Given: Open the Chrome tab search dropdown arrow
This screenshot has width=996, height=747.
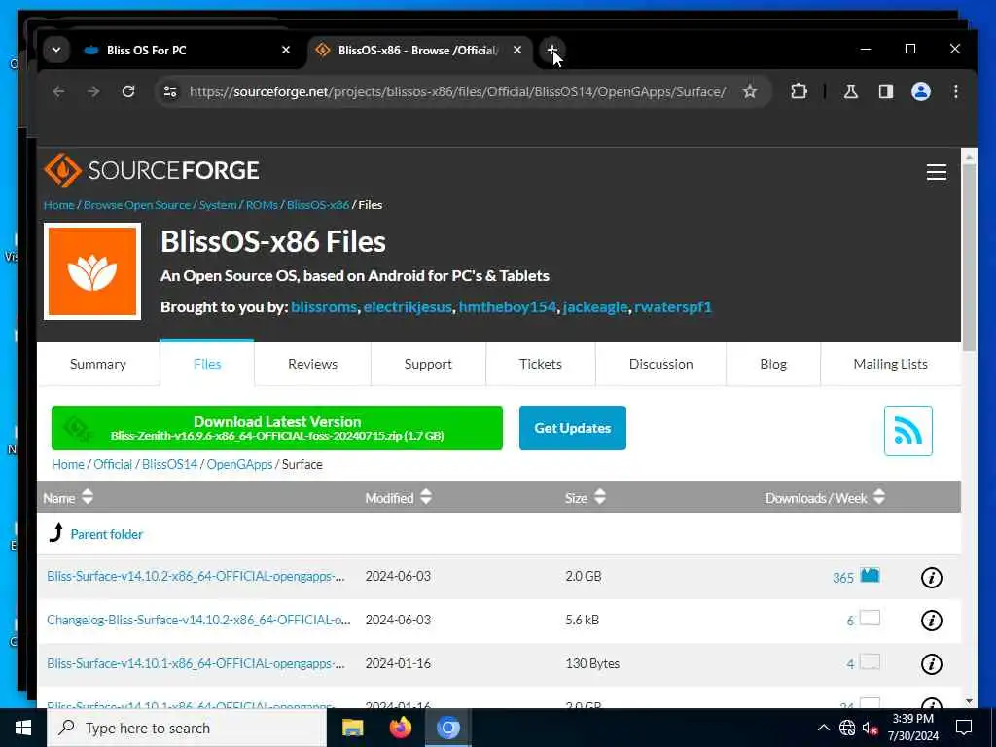Looking at the screenshot, I should tap(56, 50).
